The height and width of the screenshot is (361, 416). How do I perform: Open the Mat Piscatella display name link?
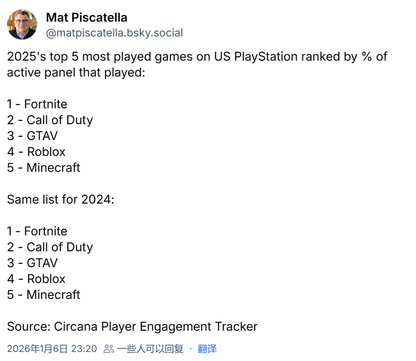click(x=87, y=17)
